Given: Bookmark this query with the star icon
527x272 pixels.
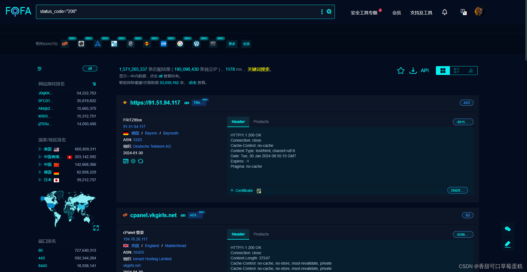Looking at the screenshot, I should pyautogui.click(x=401, y=71).
